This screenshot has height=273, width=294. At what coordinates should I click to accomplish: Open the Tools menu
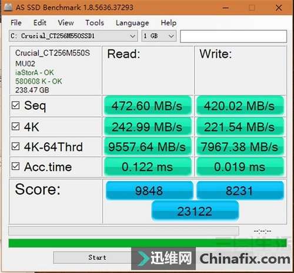[x=95, y=23]
